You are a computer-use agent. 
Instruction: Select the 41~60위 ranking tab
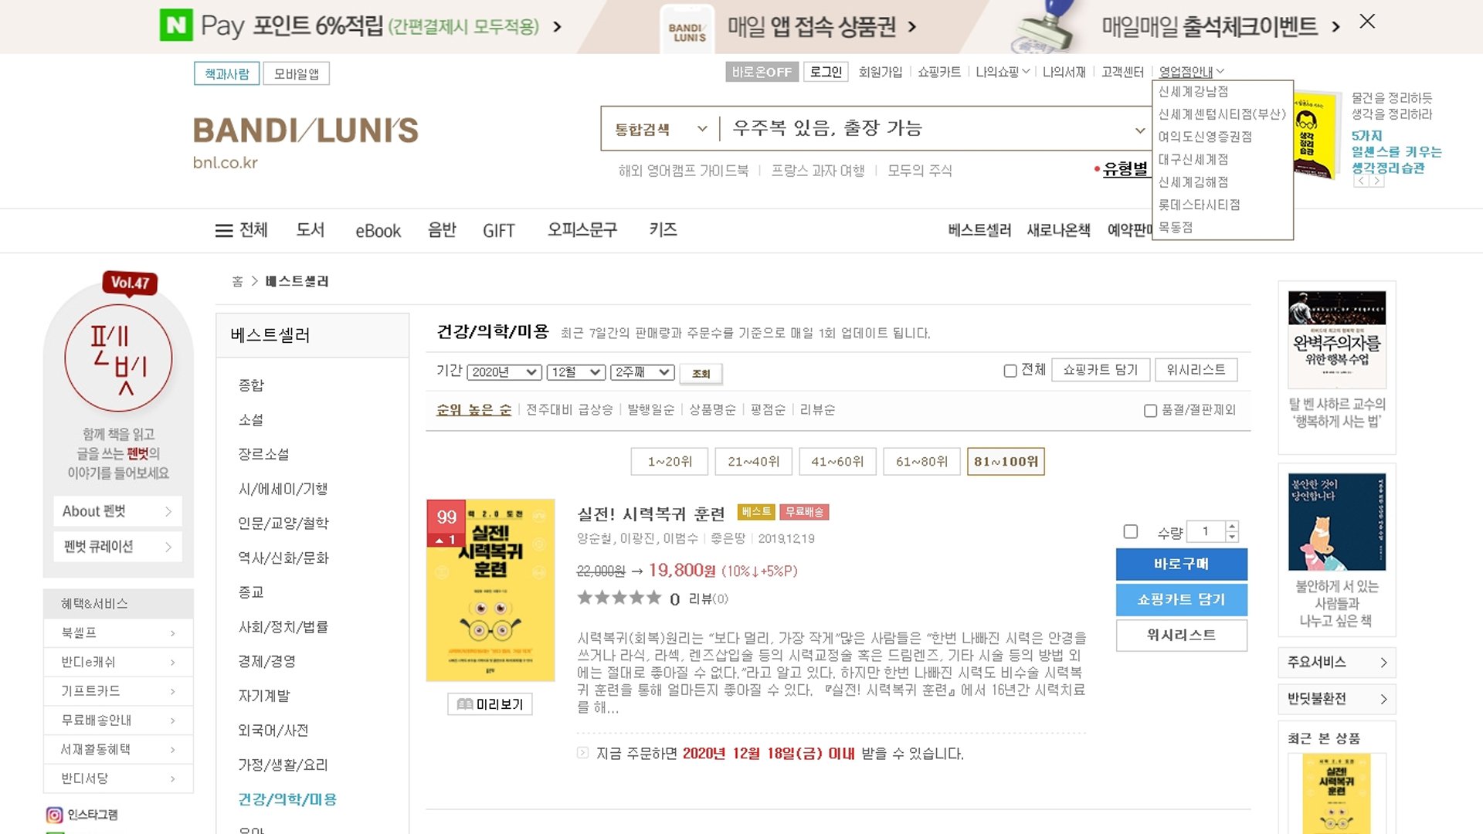(837, 462)
